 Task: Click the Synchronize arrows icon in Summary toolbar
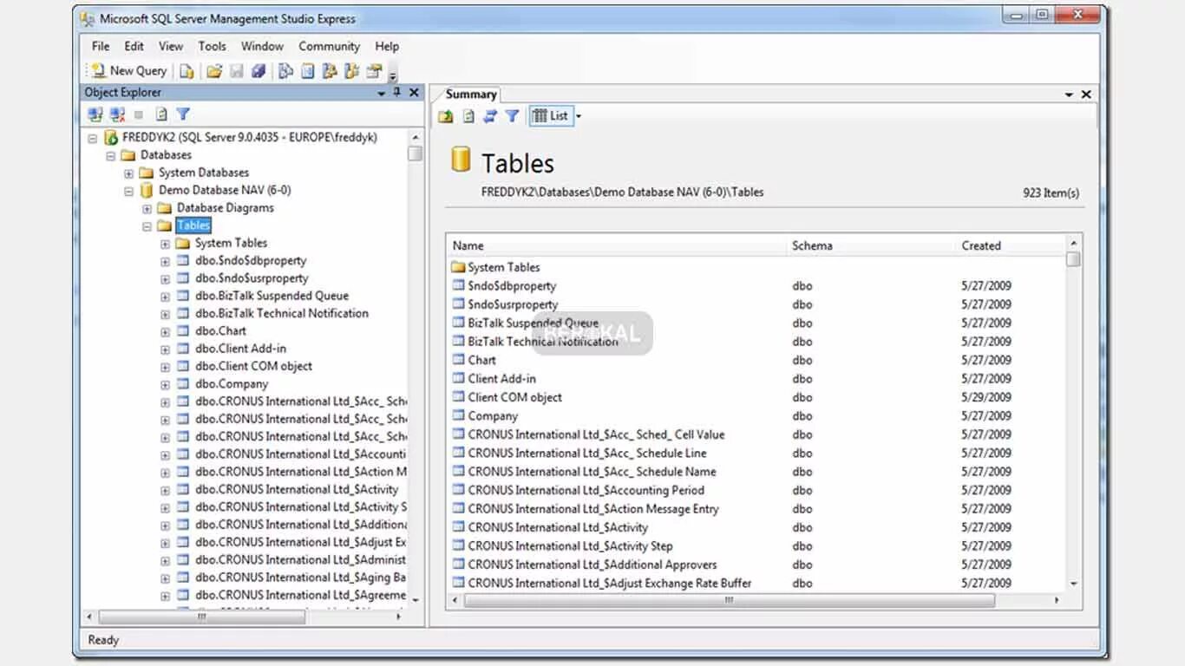490,115
